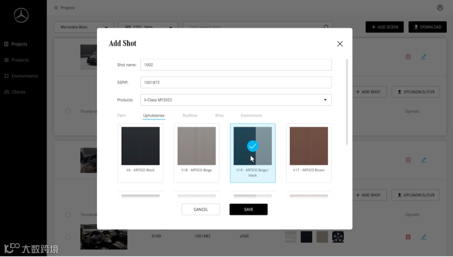
Task: Click SSPIP value 1001682
Action: 202,236
